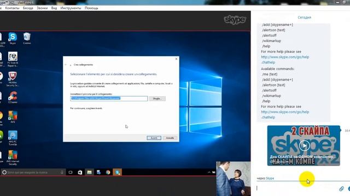Click in the chat message input box
This screenshot has width=350, height=196.
pyautogui.click(x=297, y=188)
